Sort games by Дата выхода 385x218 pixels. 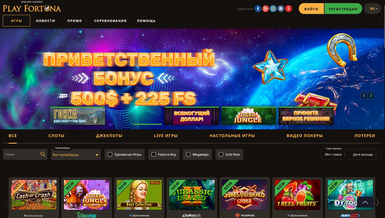click(x=365, y=154)
